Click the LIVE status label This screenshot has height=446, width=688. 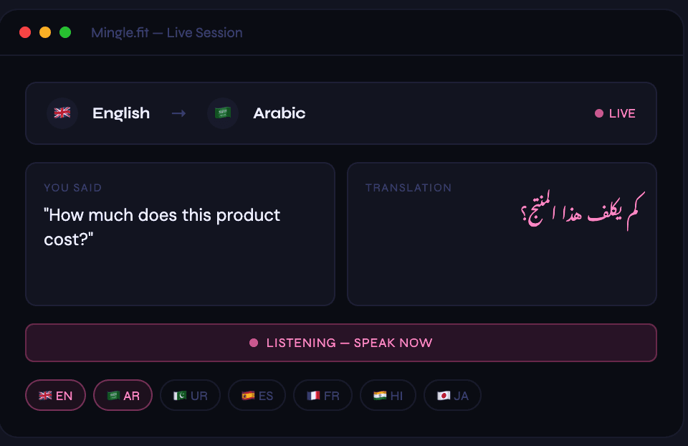pos(622,114)
